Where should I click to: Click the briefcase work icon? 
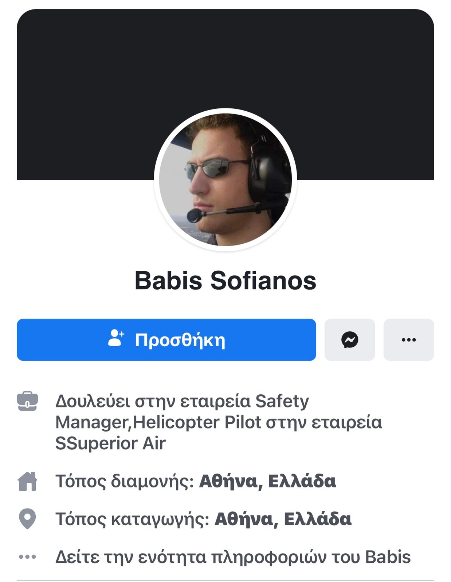click(x=27, y=401)
